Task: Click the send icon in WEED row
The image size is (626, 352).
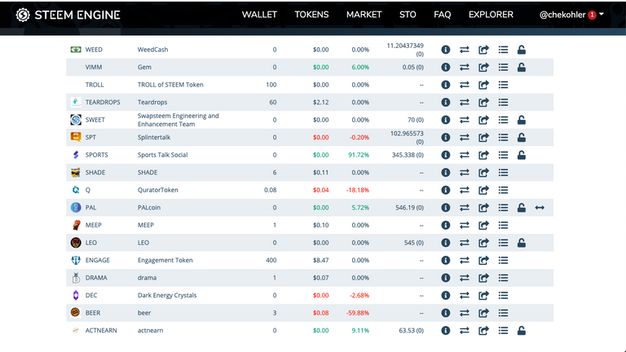Action: click(483, 50)
